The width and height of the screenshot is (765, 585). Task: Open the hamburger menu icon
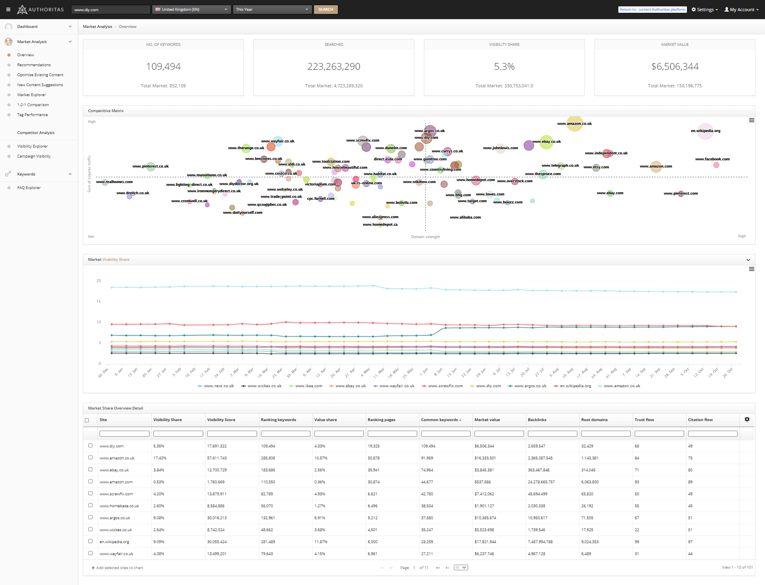[x=8, y=10]
